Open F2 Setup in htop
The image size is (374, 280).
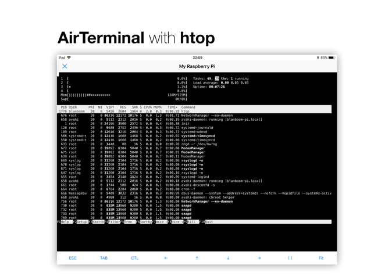tap(81, 221)
